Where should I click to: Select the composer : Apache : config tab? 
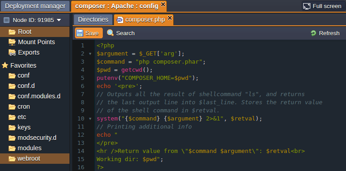[x=116, y=6]
